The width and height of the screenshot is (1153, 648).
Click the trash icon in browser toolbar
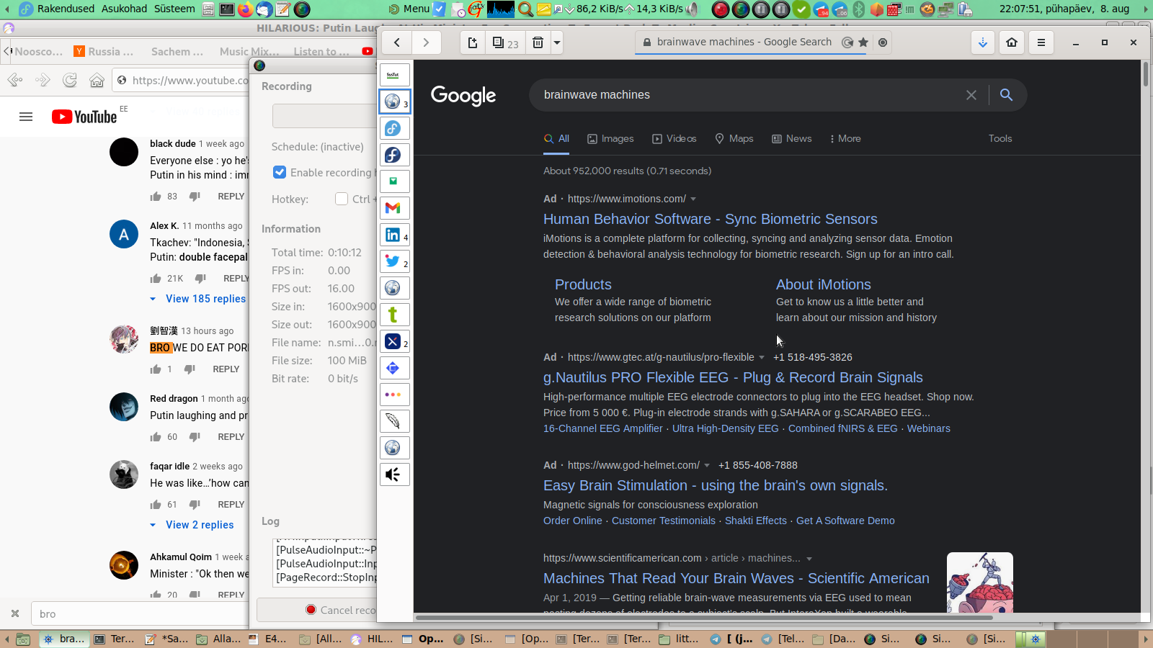pyautogui.click(x=538, y=42)
